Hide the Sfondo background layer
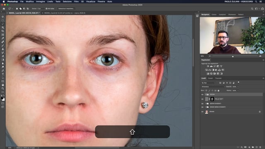This screenshot has height=149, width=265. [202, 112]
